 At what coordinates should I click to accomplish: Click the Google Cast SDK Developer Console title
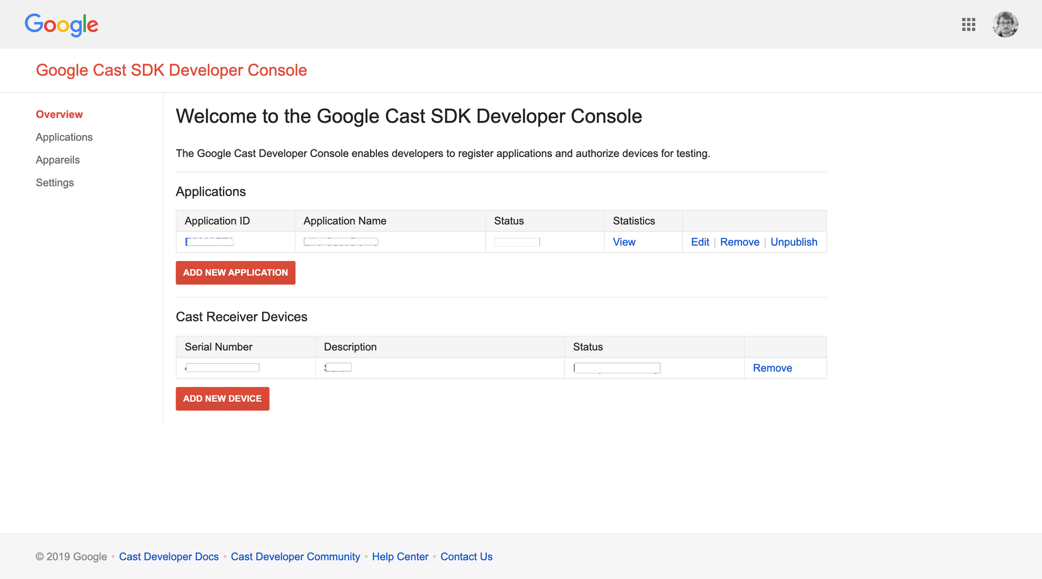pos(171,70)
